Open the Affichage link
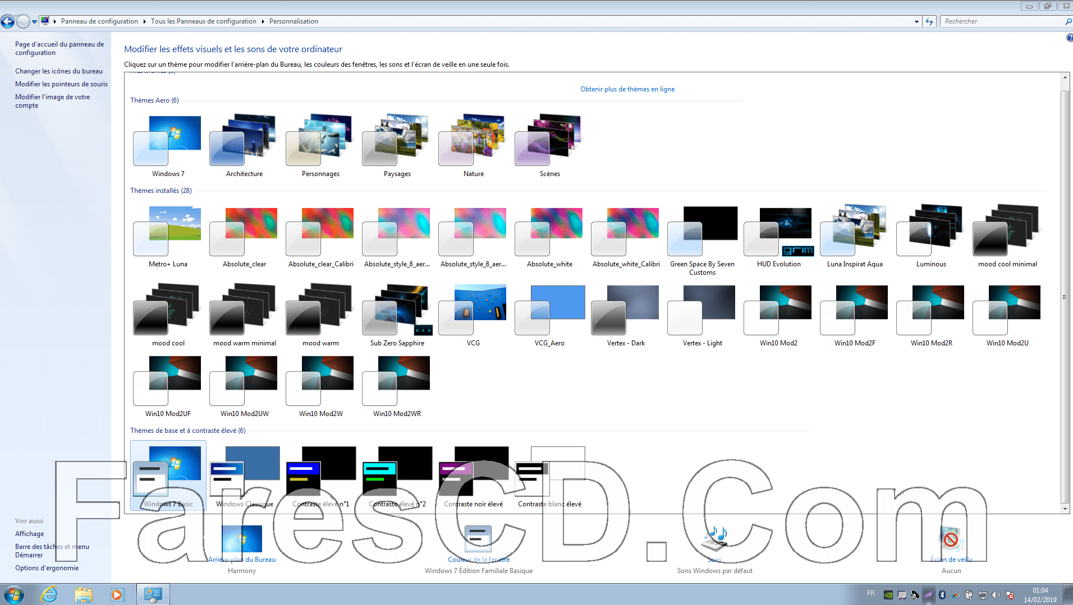Image resolution: width=1073 pixels, height=605 pixels. tap(29, 534)
